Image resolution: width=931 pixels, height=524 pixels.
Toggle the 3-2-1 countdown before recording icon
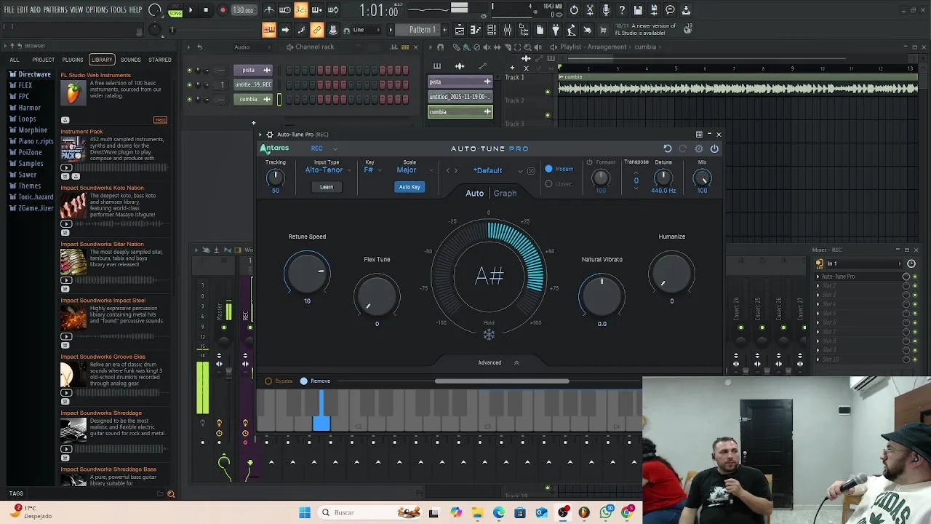301,10
